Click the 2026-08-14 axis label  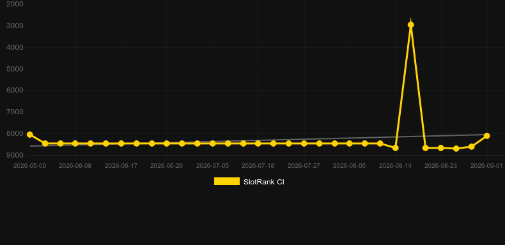[396, 166]
